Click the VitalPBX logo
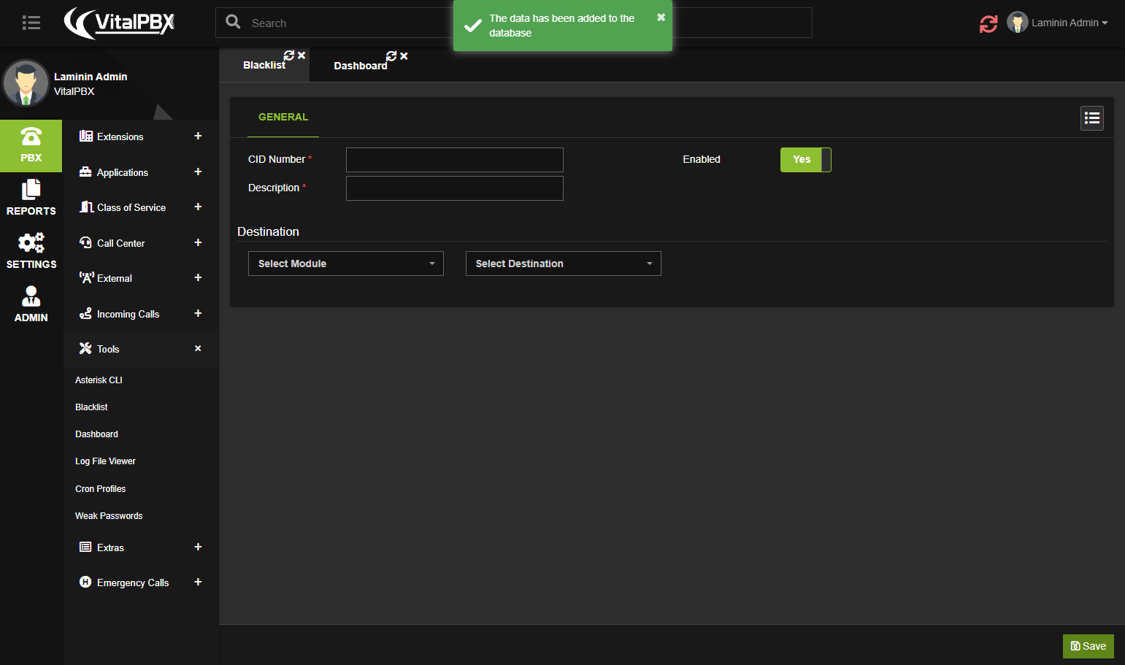 coord(120,23)
